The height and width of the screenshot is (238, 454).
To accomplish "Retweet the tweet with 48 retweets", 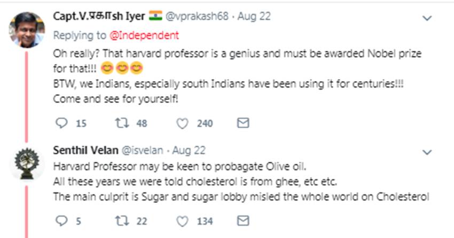I will [122, 124].
